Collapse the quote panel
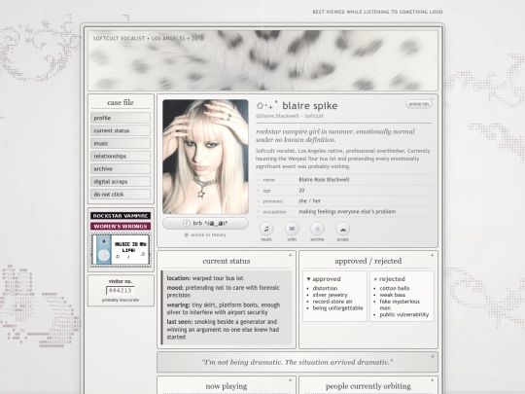The image size is (525, 394). click(433, 357)
